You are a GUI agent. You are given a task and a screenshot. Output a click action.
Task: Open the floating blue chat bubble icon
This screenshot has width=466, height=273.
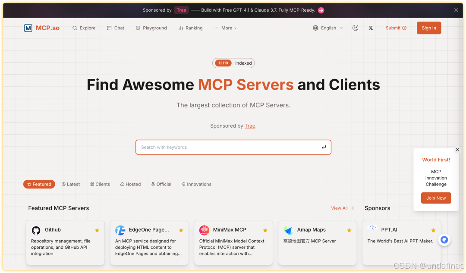[x=444, y=240]
